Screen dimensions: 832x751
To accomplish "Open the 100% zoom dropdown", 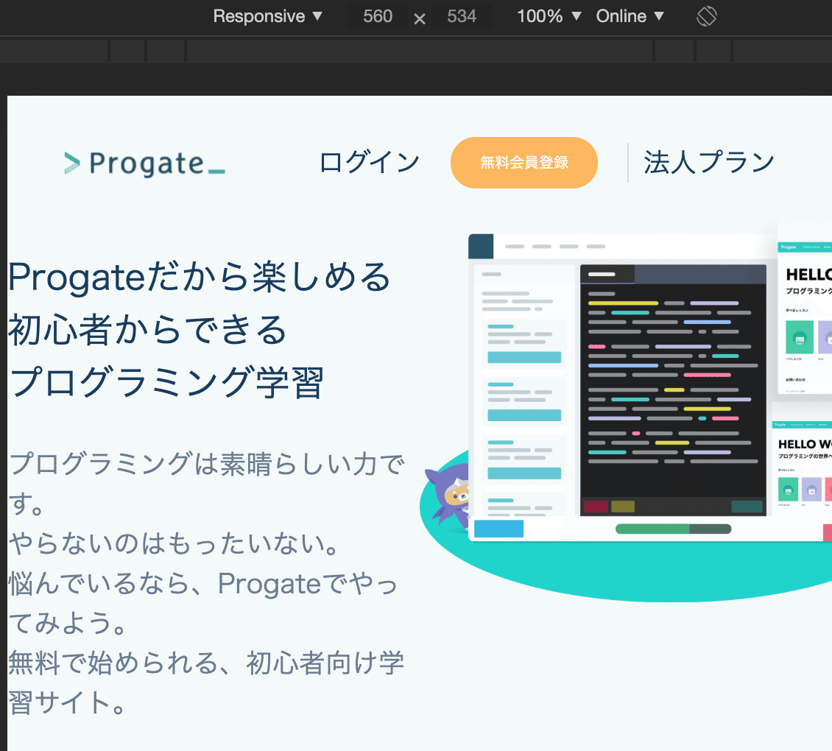I will pyautogui.click(x=549, y=16).
